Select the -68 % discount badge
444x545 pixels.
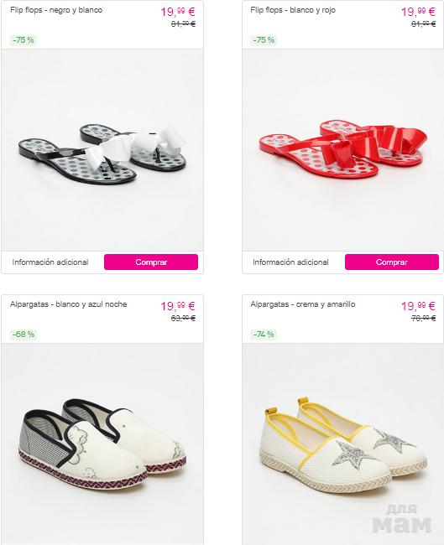pos(24,335)
